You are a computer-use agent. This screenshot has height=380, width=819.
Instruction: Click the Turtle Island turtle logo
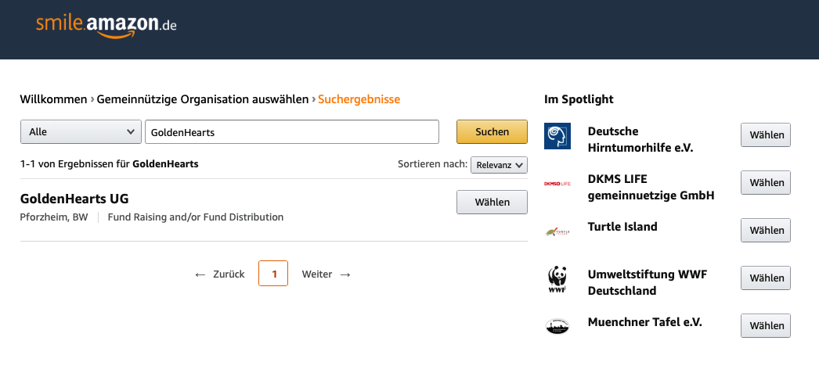point(557,231)
